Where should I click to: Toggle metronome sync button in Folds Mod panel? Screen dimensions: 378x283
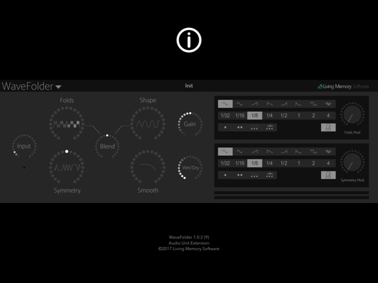click(x=328, y=127)
